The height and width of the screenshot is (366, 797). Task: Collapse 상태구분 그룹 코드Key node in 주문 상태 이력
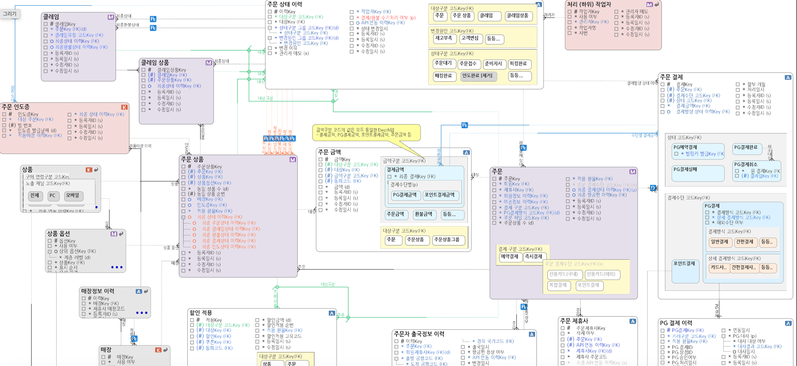[270, 28]
